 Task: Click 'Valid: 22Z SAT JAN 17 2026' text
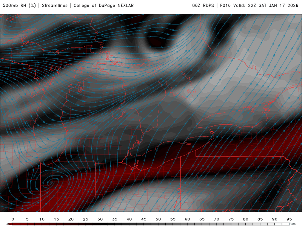point(266,5)
